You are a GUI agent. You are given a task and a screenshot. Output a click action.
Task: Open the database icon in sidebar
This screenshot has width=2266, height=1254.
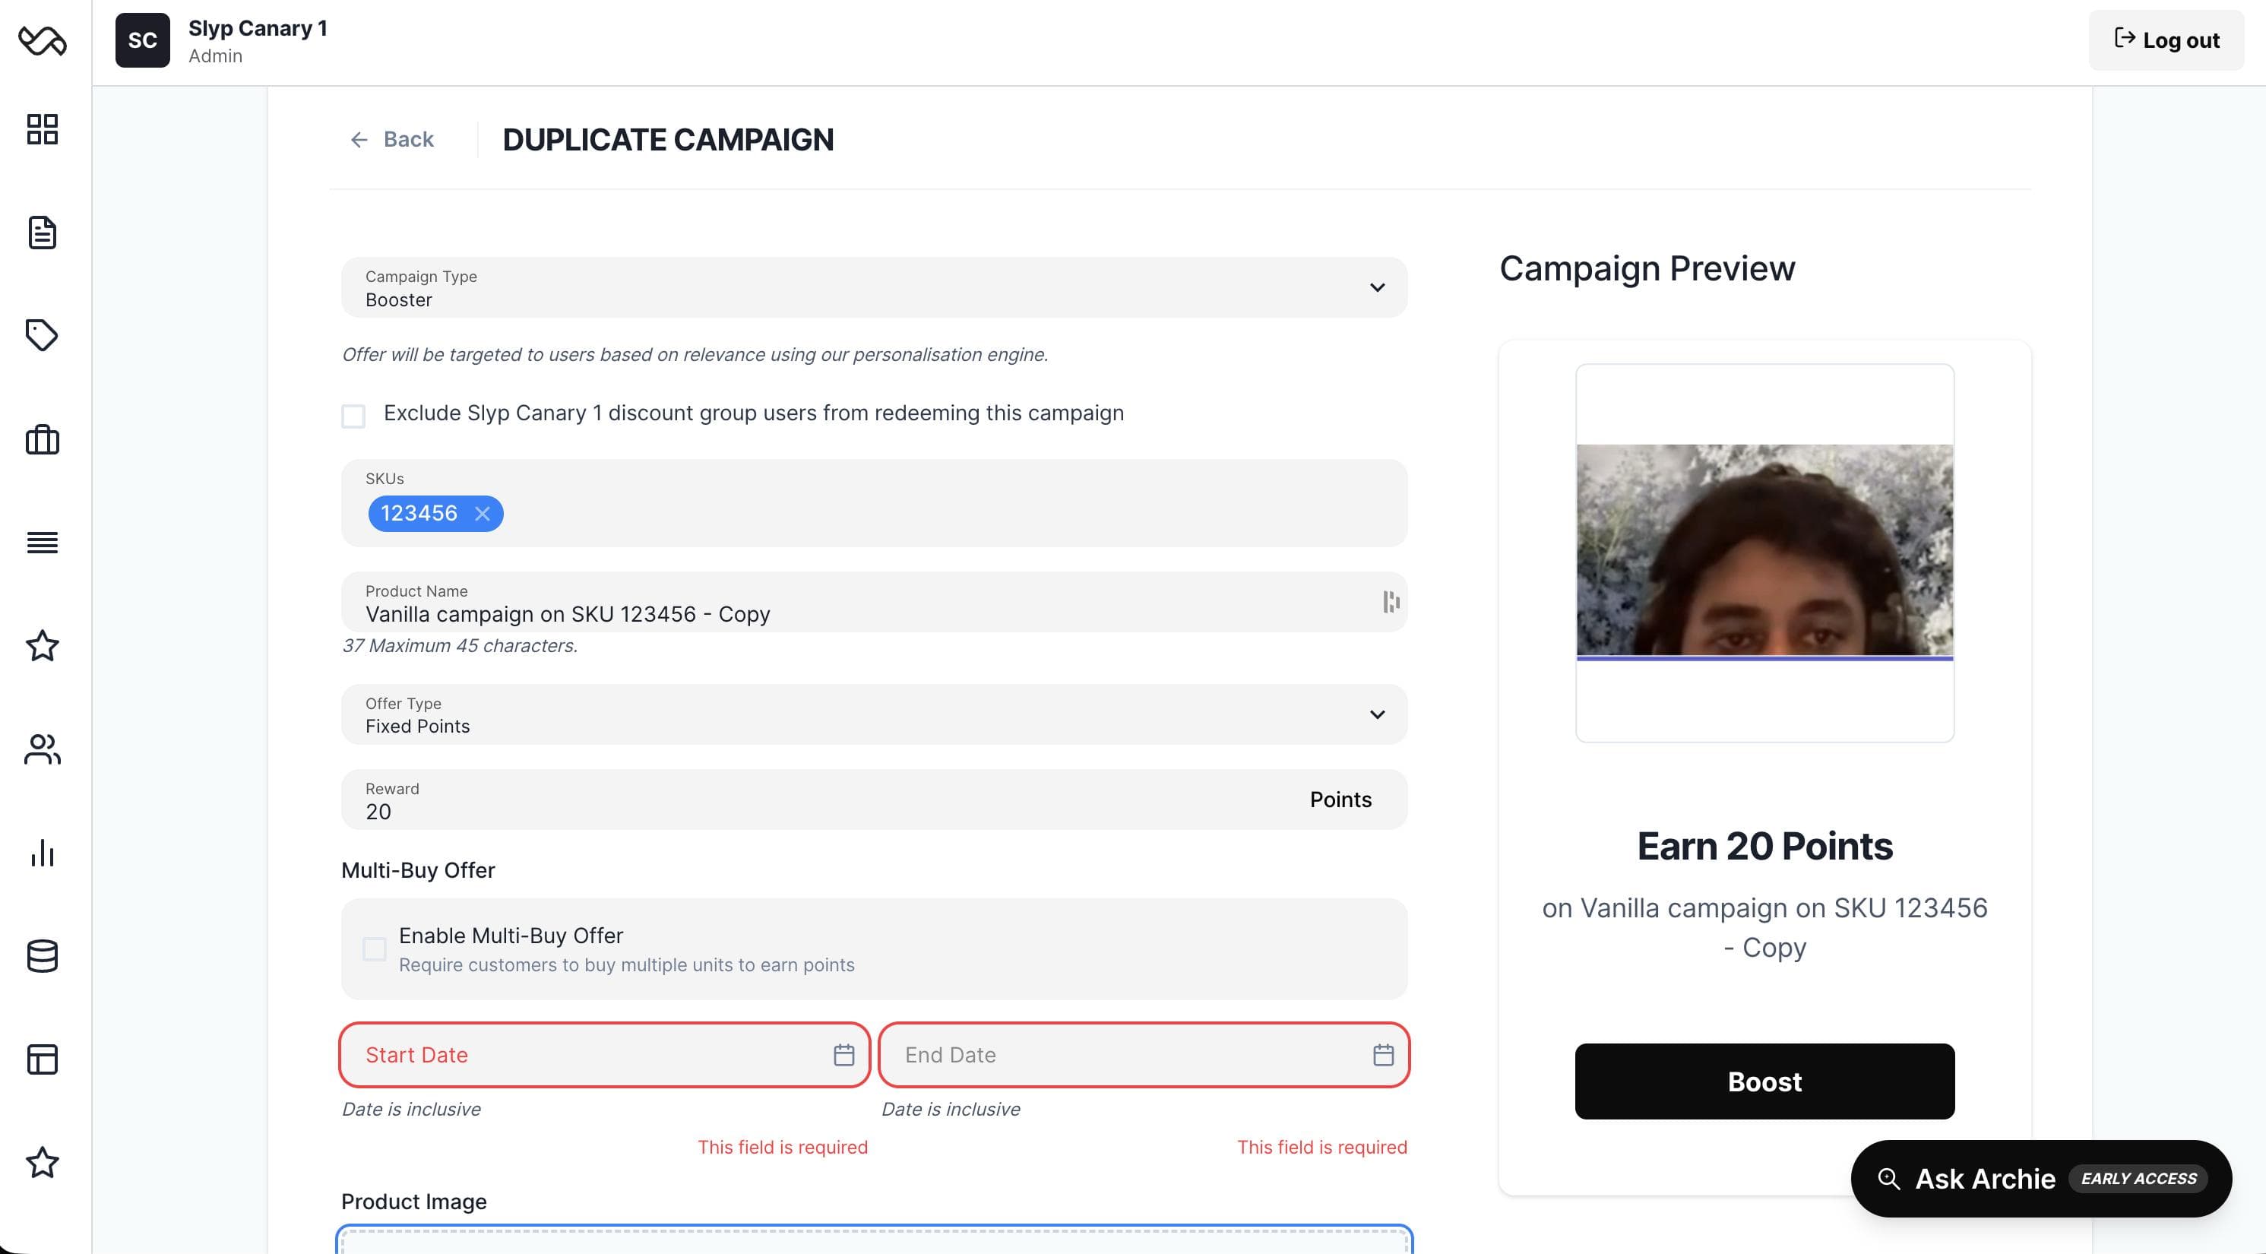tap(43, 955)
